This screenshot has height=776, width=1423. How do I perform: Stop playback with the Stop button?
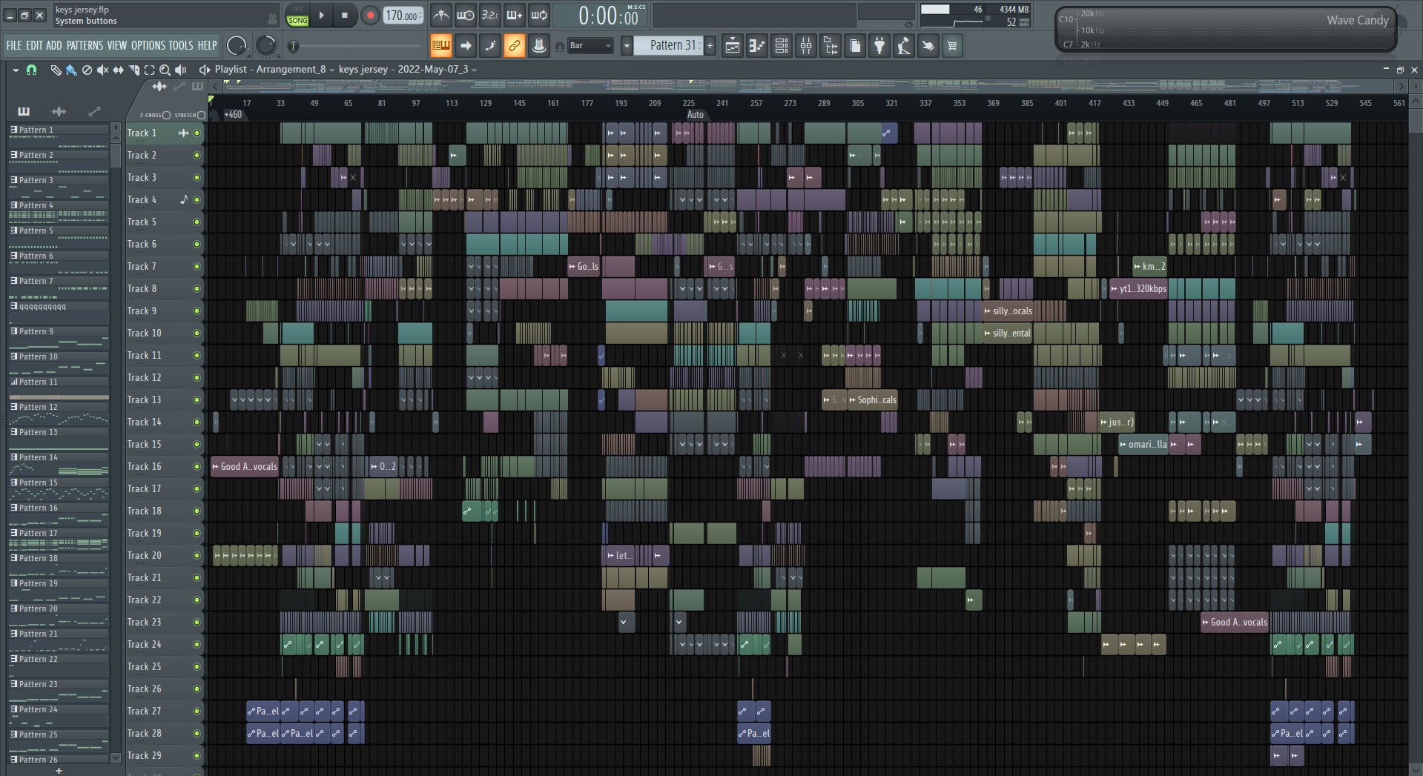[x=344, y=15]
